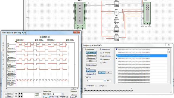Select Внутренний (internal) trigger button
The height and width of the screenshot is (98, 174).
click(x=91, y=71)
